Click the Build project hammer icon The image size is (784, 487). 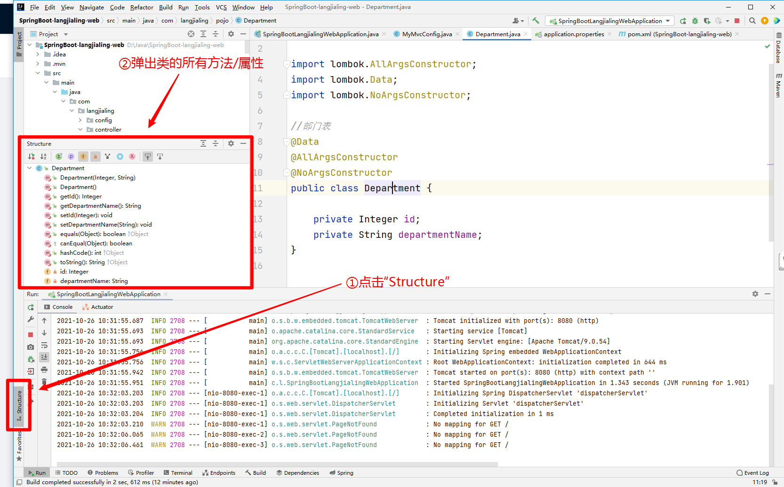[x=536, y=21]
